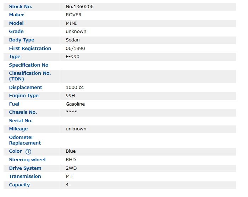
Task: Click the RHD steering wheel value
Action: click(x=71, y=160)
